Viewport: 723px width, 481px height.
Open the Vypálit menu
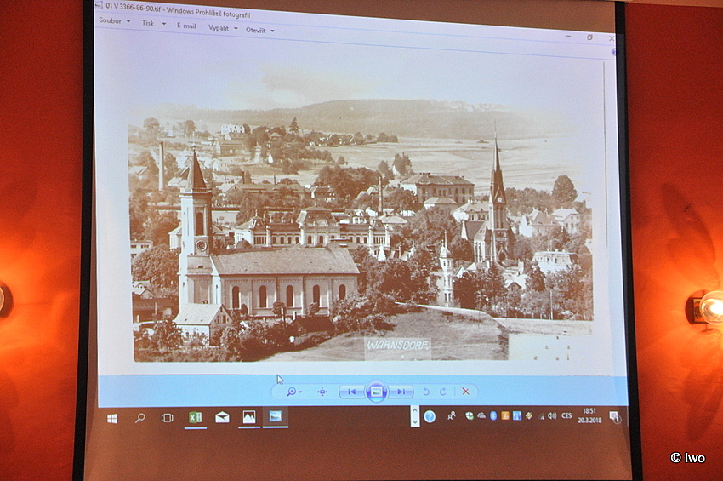tap(218, 28)
